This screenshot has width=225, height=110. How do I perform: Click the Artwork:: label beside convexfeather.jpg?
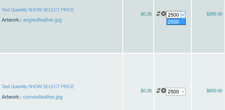pyautogui.click(x=12, y=97)
